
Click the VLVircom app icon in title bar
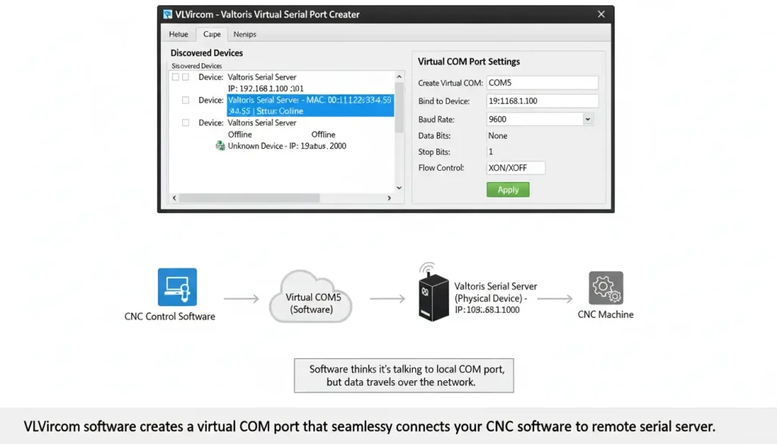(168, 14)
